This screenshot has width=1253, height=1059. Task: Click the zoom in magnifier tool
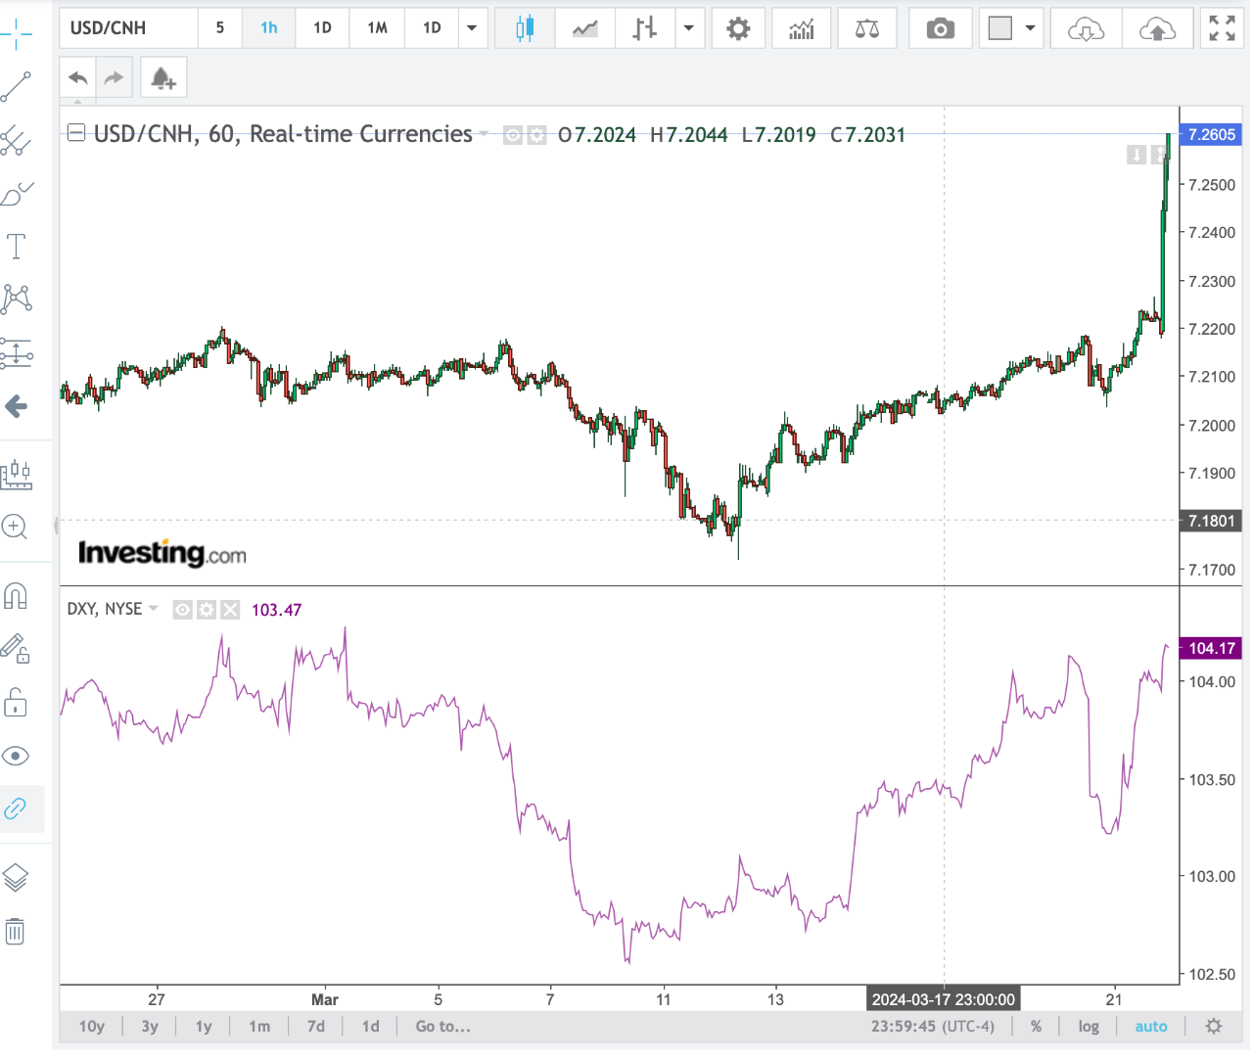point(15,527)
